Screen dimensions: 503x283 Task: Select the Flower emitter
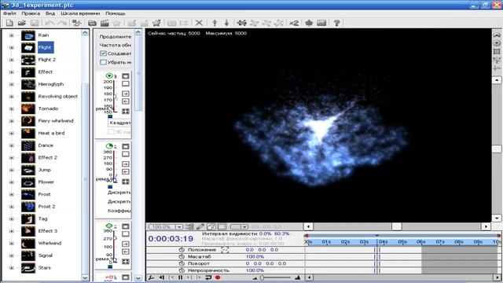pos(46,182)
